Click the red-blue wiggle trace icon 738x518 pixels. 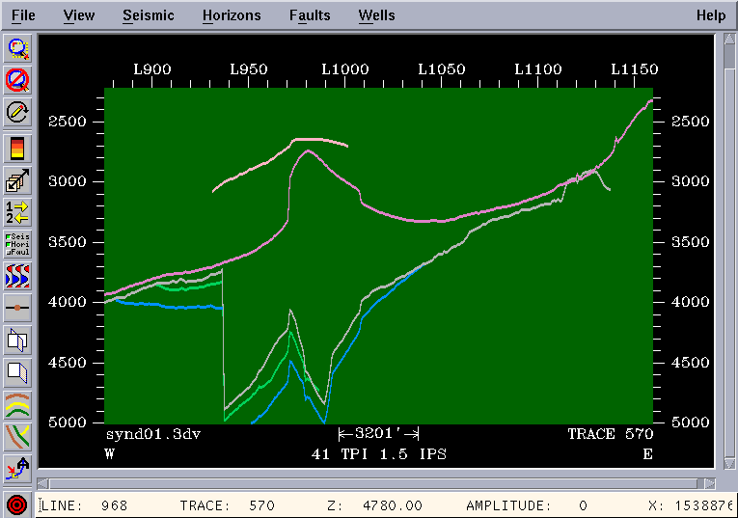[x=18, y=276]
